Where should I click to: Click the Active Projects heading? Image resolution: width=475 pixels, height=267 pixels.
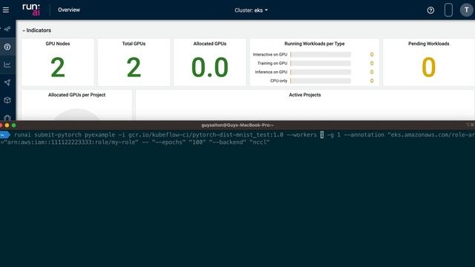click(x=305, y=95)
